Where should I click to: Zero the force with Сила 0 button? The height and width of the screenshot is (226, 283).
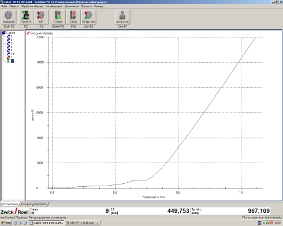pyautogui.click(x=26, y=17)
